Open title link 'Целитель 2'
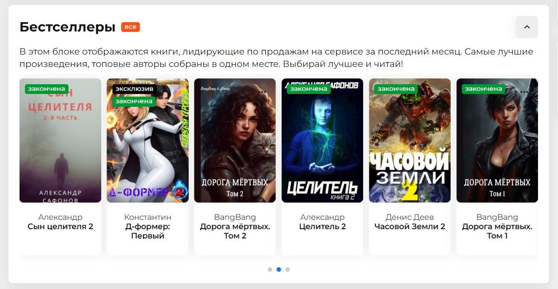 point(322,227)
